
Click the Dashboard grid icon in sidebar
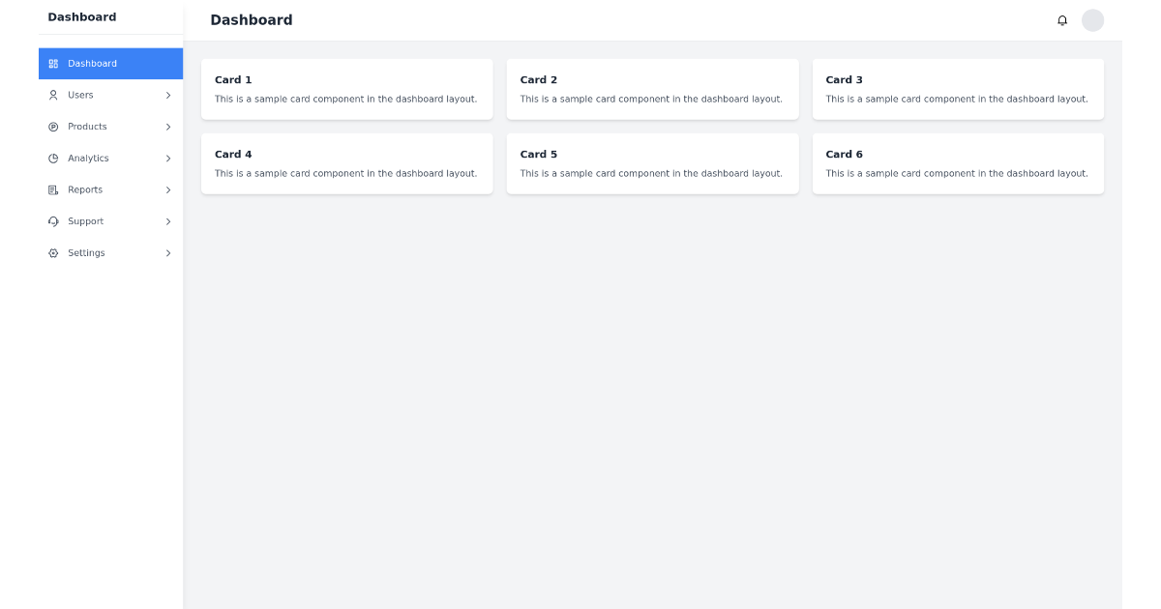click(x=53, y=63)
